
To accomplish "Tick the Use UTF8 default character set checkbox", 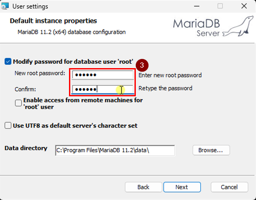I will click(x=8, y=125).
